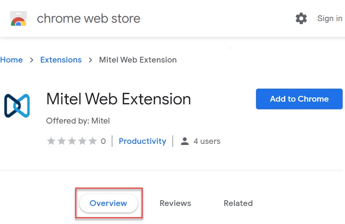The width and height of the screenshot is (345, 224).
Task: Navigate to Extensions breadcrumb link
Action: [x=61, y=60]
